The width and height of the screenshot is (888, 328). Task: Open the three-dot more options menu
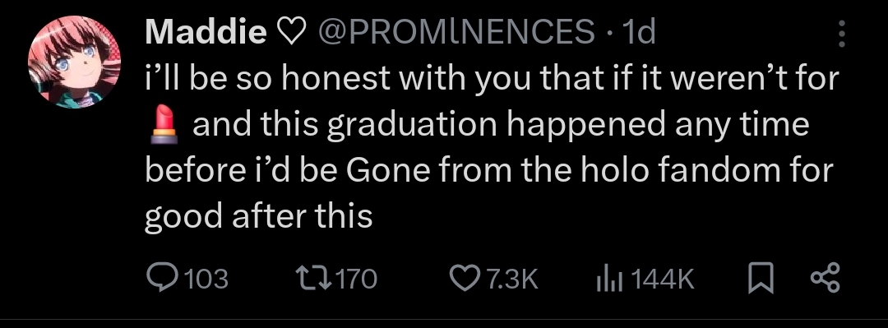pos(842,34)
